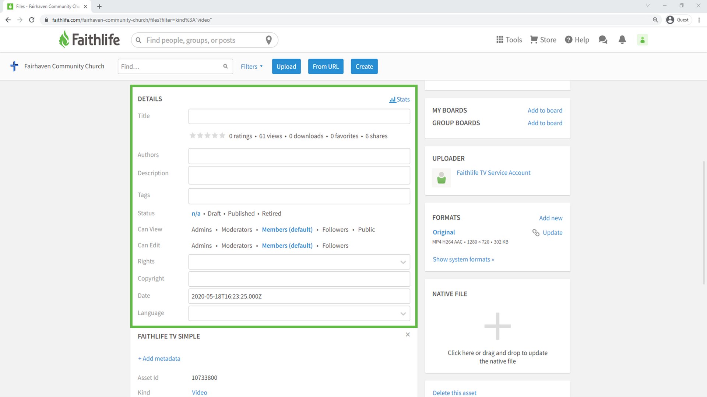Set Status to Published
The height and width of the screenshot is (397, 707).
(241, 214)
